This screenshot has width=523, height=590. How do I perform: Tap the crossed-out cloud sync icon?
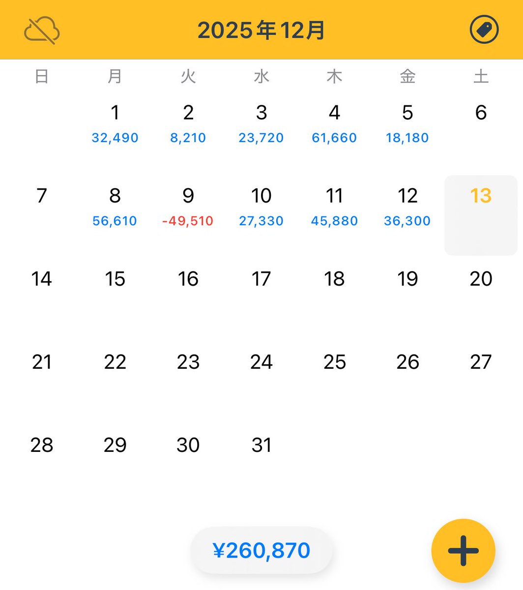point(42,30)
